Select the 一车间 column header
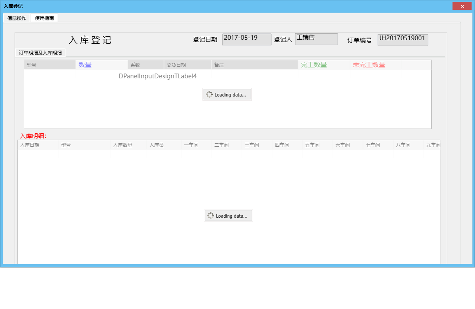Viewport: 475px width, 309px height. (x=191, y=145)
